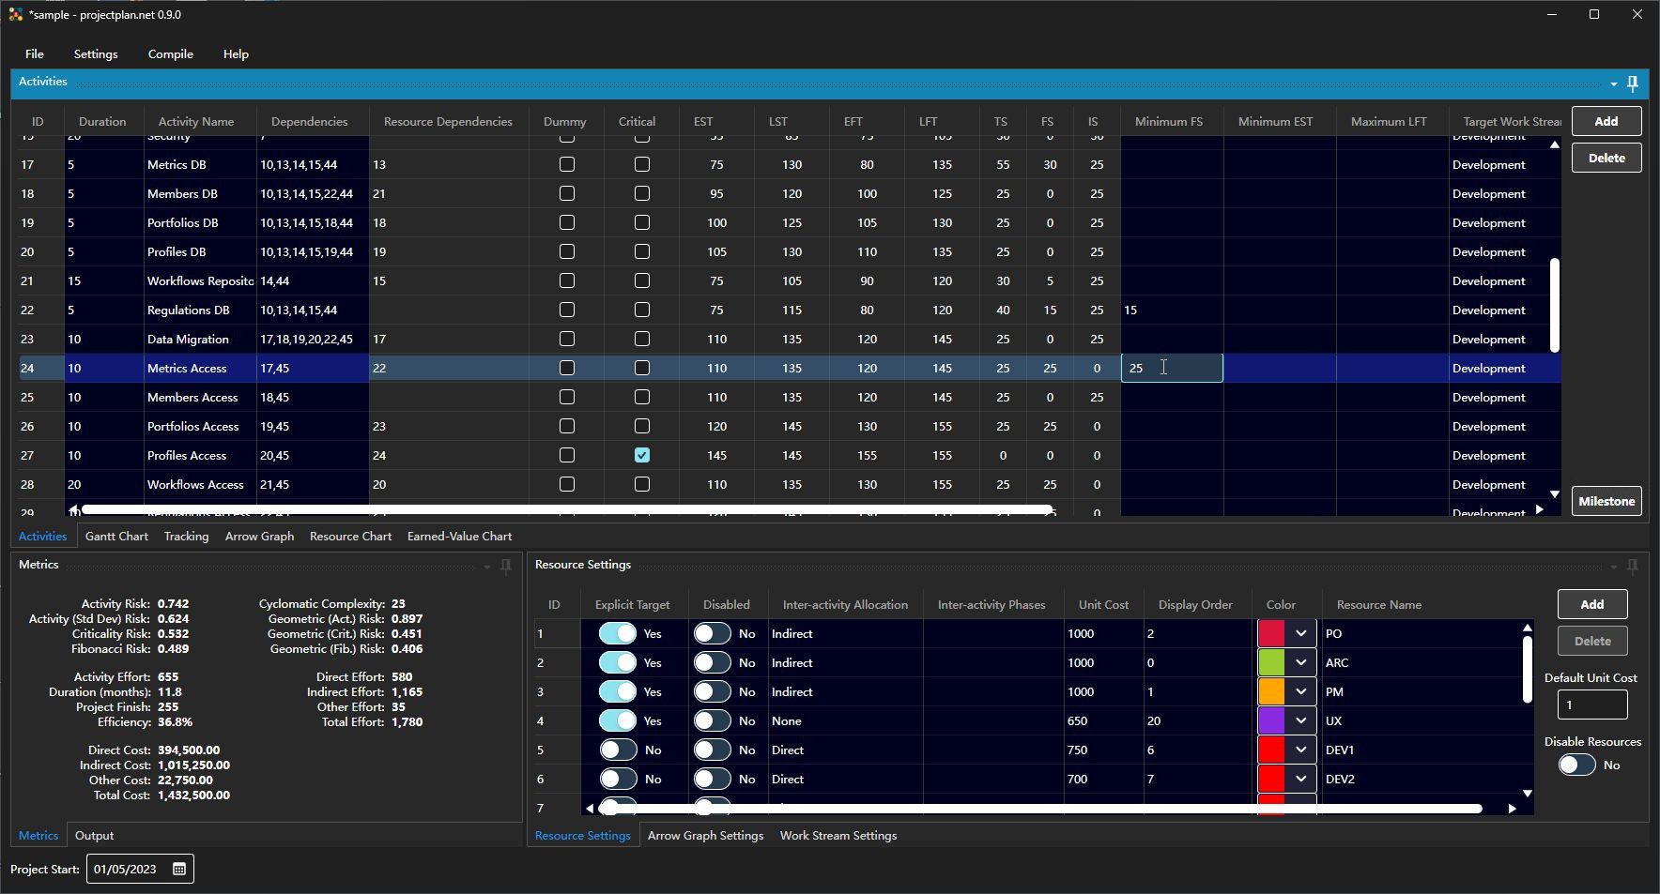
Task: Click the Minimum FS column header
Action: click(x=1168, y=122)
